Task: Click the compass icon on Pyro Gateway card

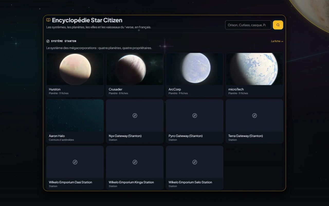Action: pos(195,116)
